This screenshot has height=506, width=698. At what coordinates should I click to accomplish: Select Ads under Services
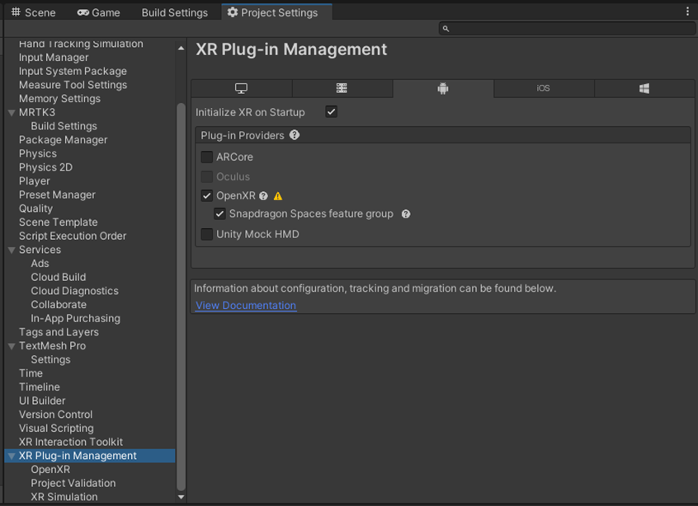[40, 264]
